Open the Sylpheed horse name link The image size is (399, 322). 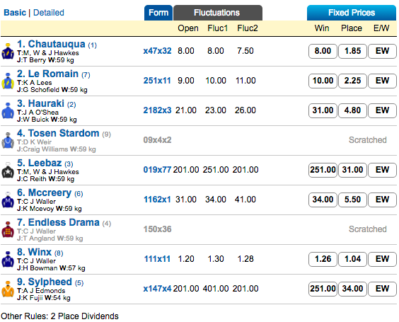click(50, 282)
